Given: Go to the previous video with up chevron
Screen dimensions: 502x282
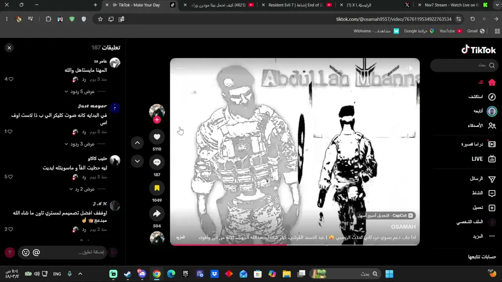Looking at the screenshot, I should (137, 143).
